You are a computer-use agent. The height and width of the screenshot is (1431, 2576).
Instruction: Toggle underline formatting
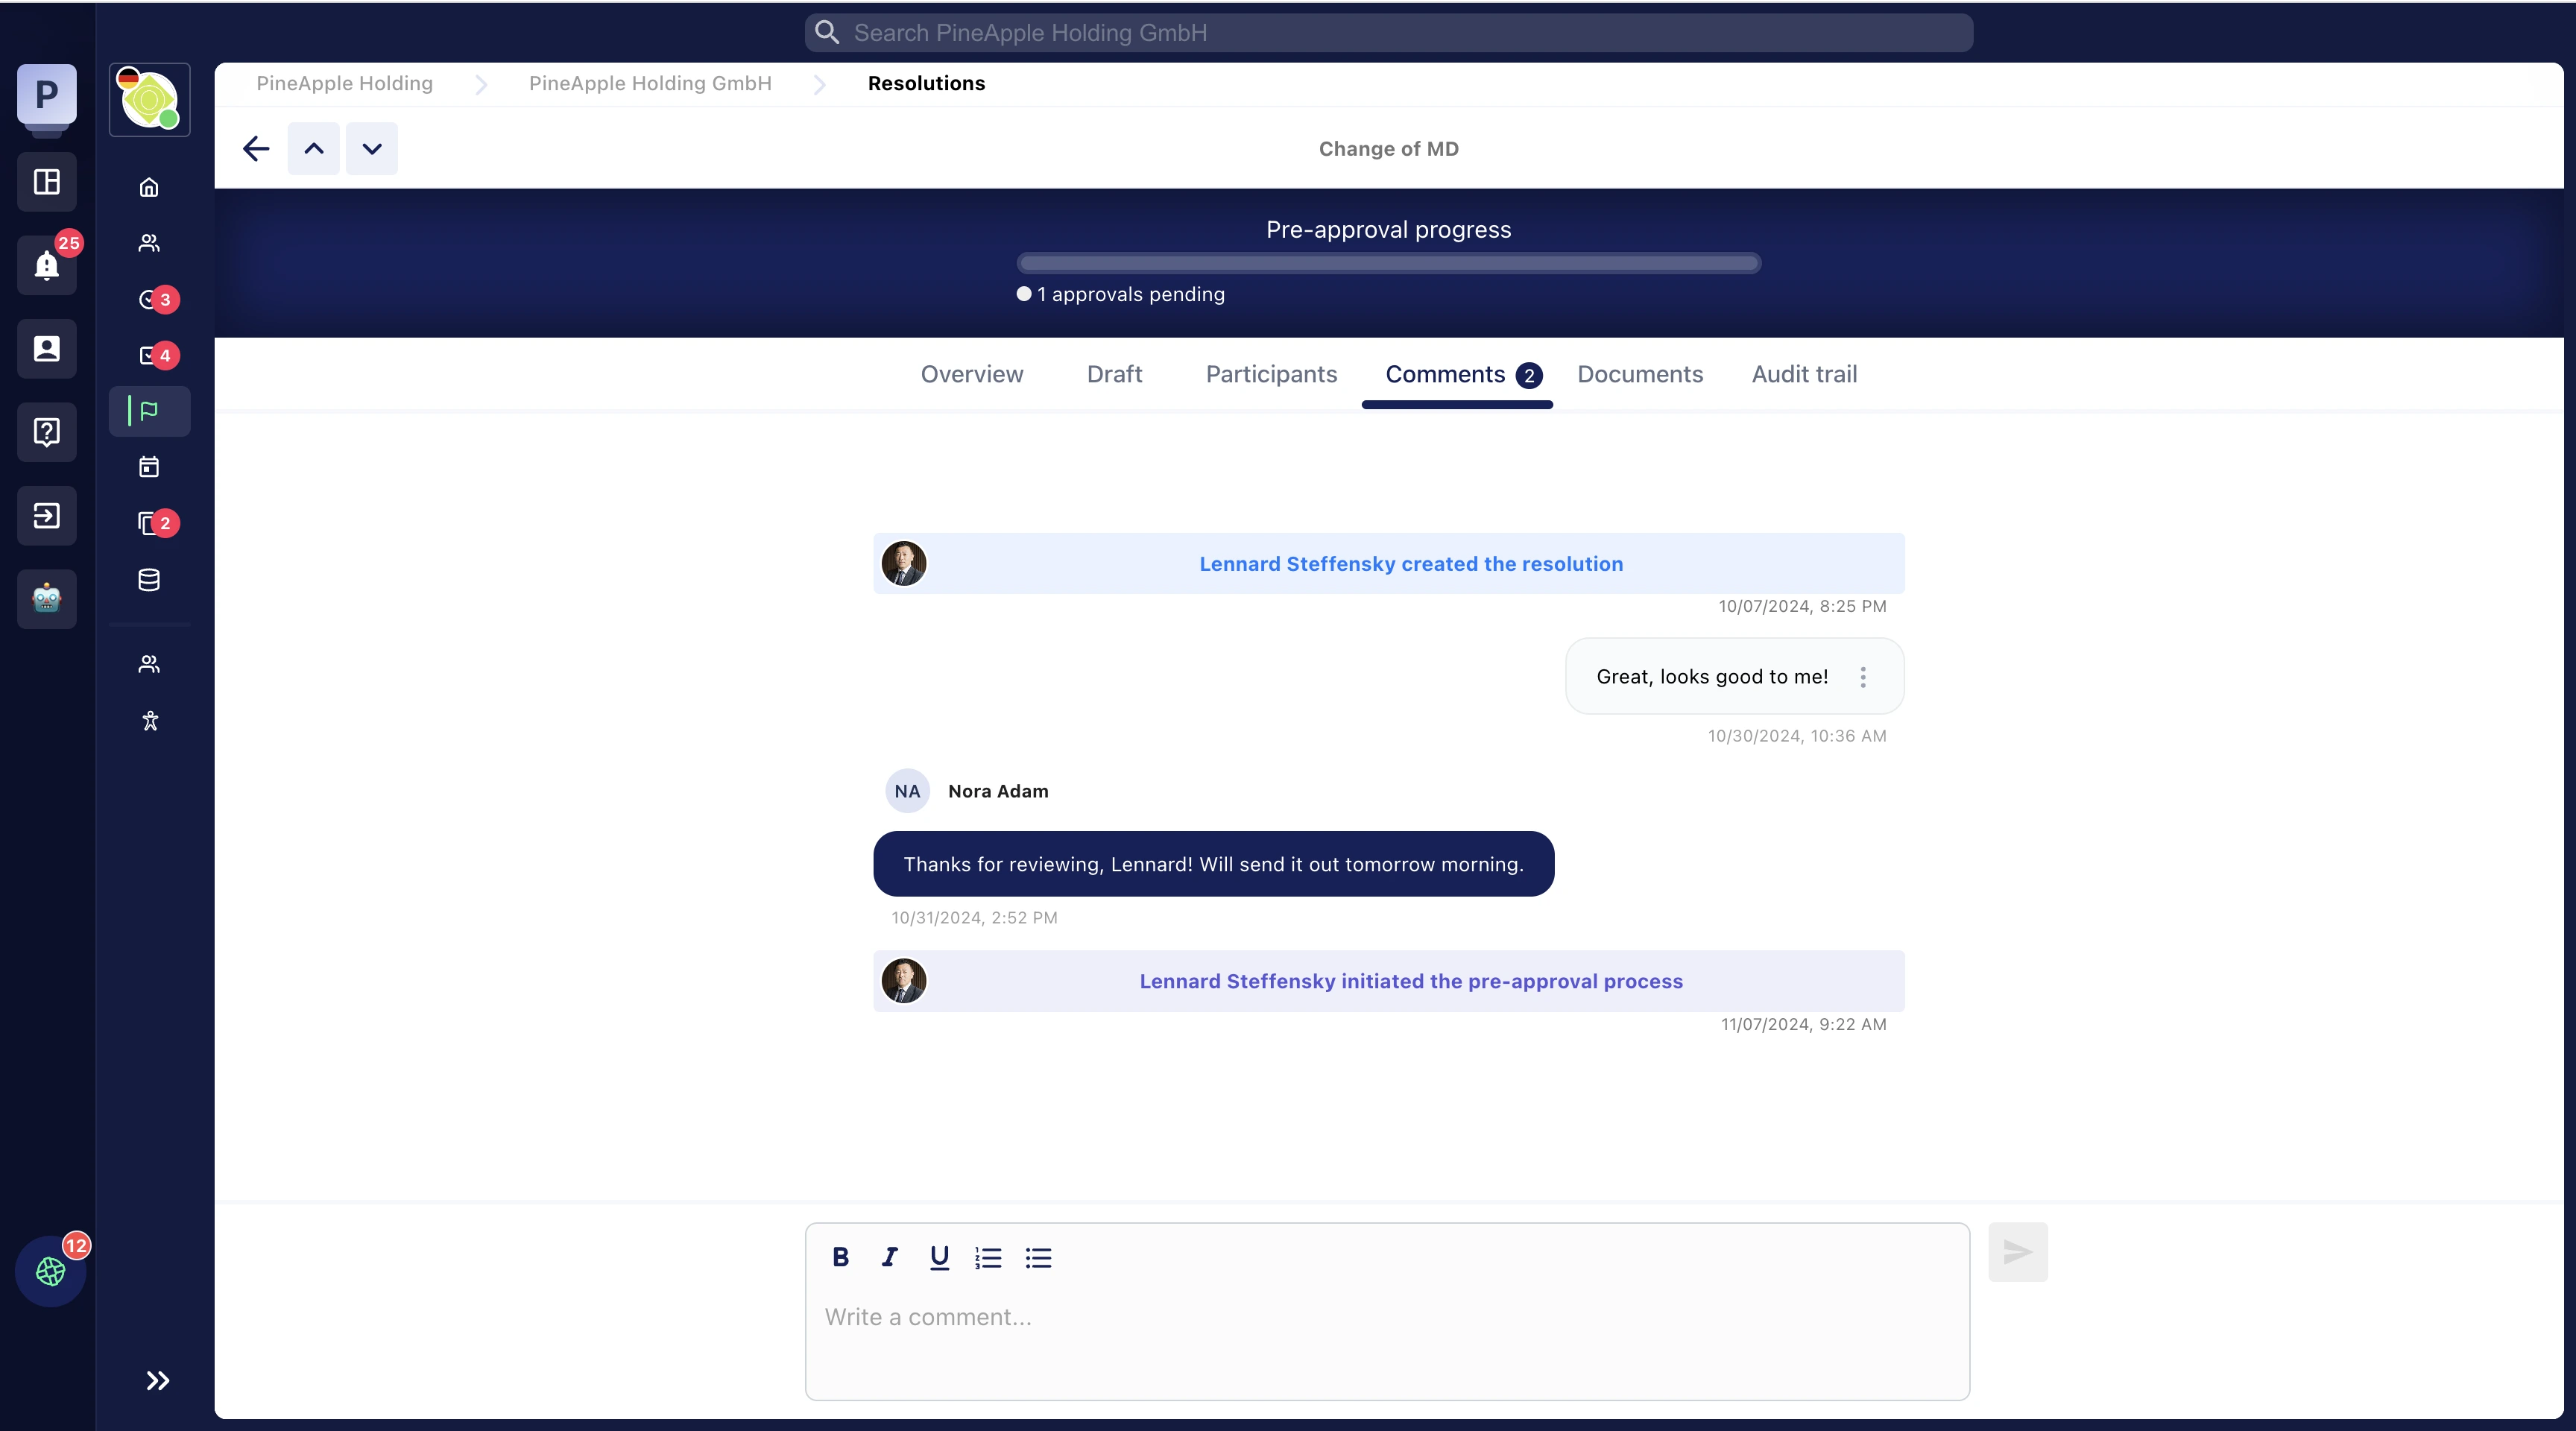coord(939,1257)
